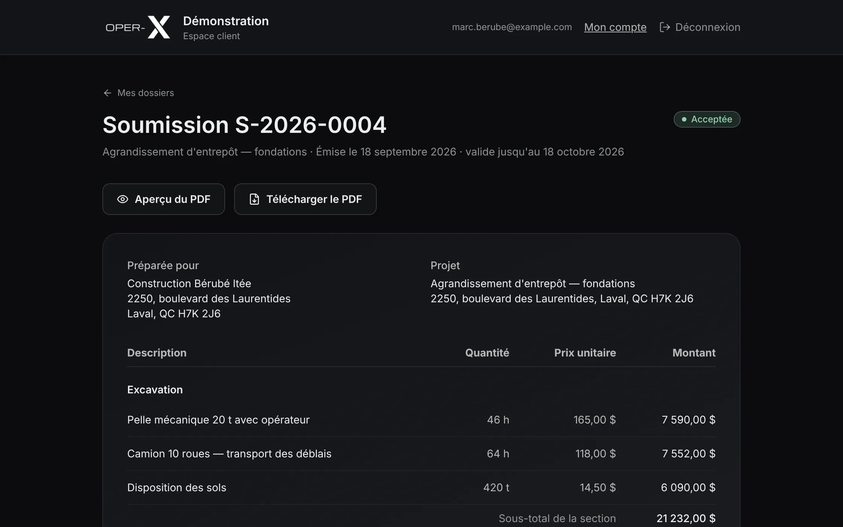
Task: Click the OPER-X logo
Action: point(138,27)
